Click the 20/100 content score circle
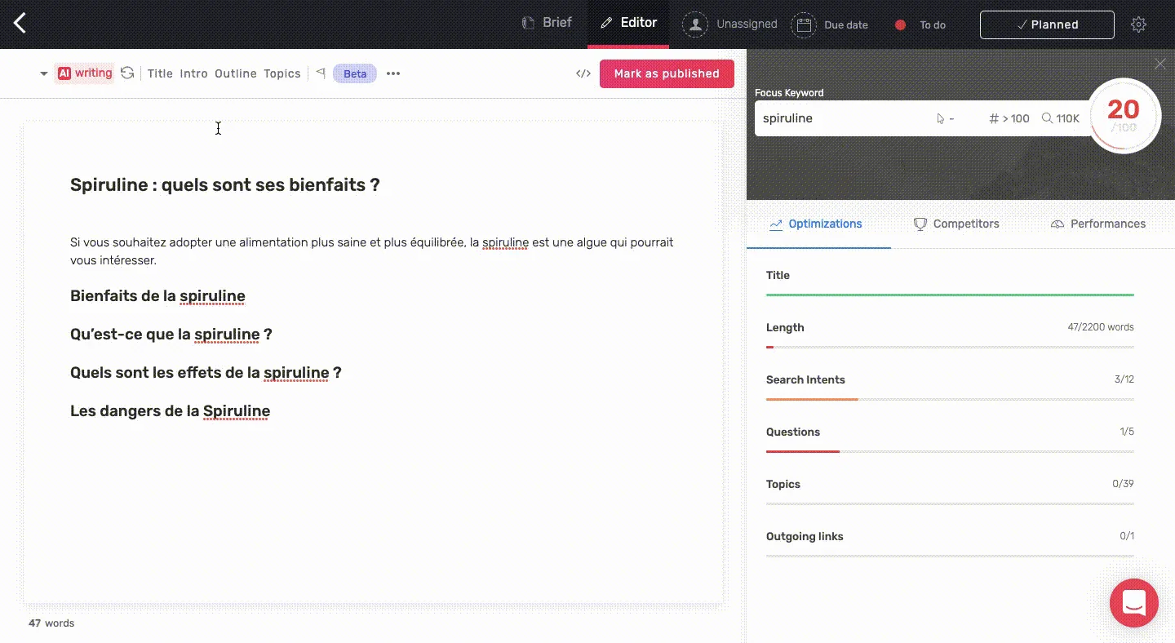This screenshot has width=1175, height=643. (x=1124, y=116)
